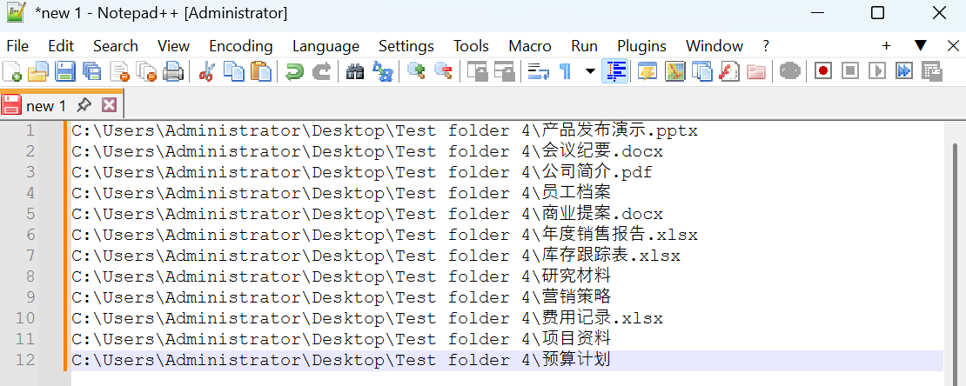Show the Function List panel
966x386 pixels.
[x=728, y=71]
